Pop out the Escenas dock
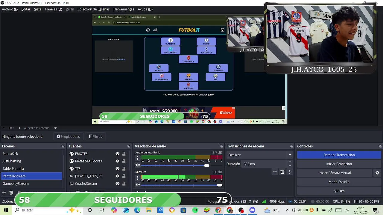383x215 pixels. pyautogui.click(x=63, y=146)
